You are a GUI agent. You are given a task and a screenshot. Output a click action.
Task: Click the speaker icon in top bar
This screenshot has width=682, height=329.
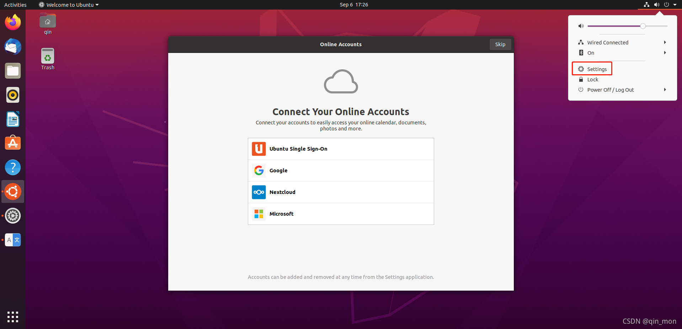point(657,5)
